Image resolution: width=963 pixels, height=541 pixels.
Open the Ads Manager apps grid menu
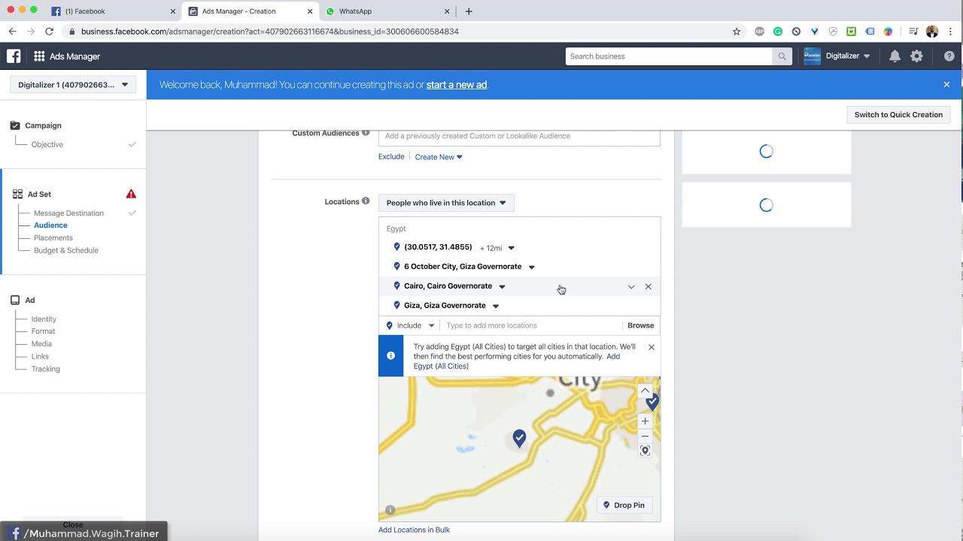[39, 56]
